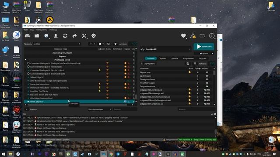Viewport: 280px width, 157px height.
Task: Collapse the 'Релейсер меню' separator
Action: 25,60
